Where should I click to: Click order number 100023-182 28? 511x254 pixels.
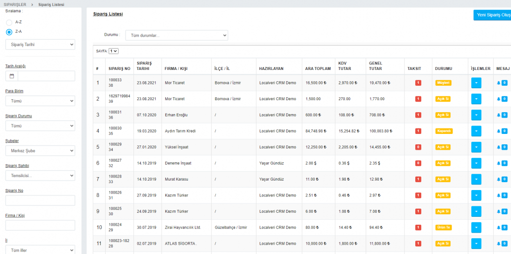[120, 244]
